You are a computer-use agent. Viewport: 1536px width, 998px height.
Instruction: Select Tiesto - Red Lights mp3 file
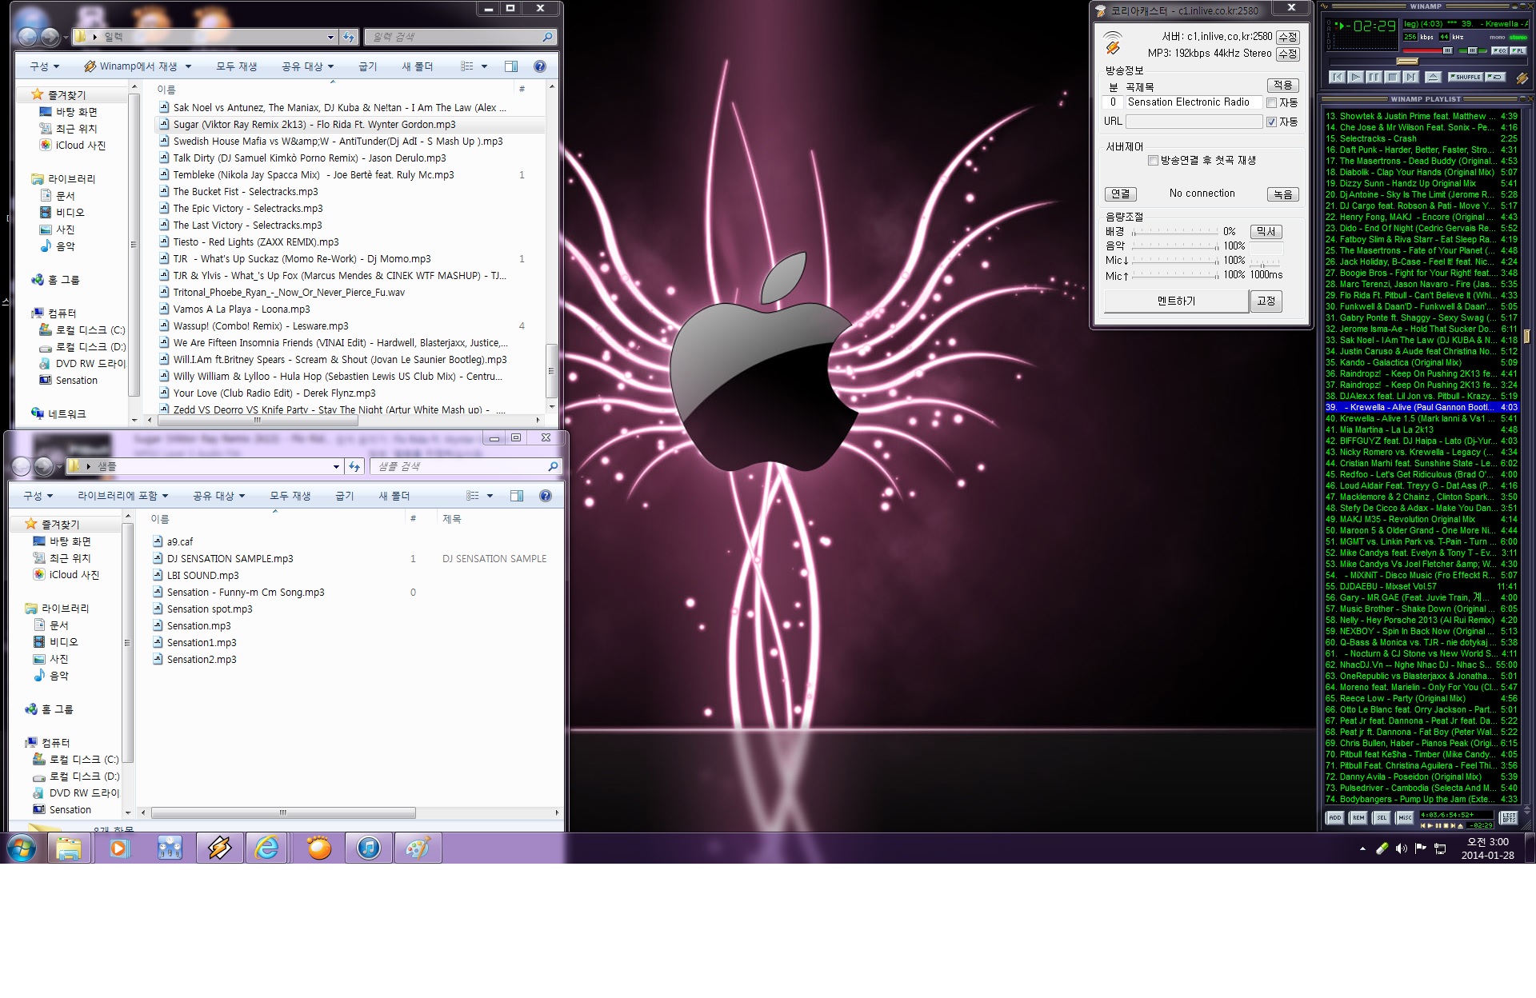[x=256, y=242]
